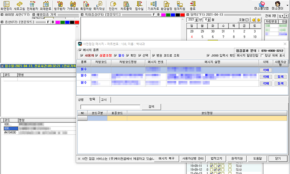
Task: Uncheck 병원 코드로 조회 checkbox
Action: pyautogui.click(x=153, y=55)
